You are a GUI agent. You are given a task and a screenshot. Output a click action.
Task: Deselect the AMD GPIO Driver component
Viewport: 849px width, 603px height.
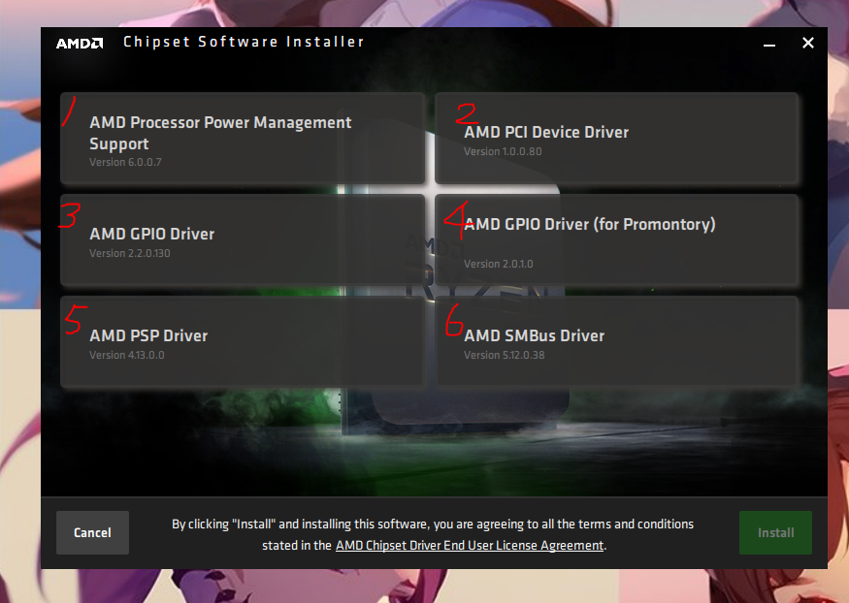(x=242, y=239)
